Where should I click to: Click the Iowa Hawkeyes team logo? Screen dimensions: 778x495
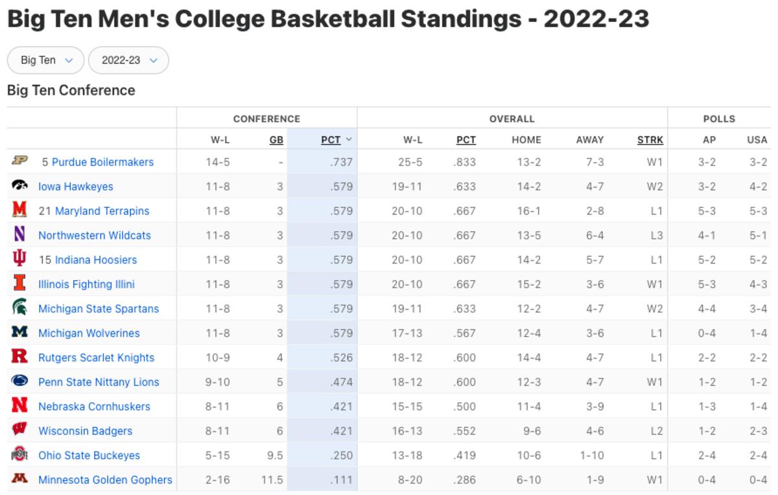point(19,186)
